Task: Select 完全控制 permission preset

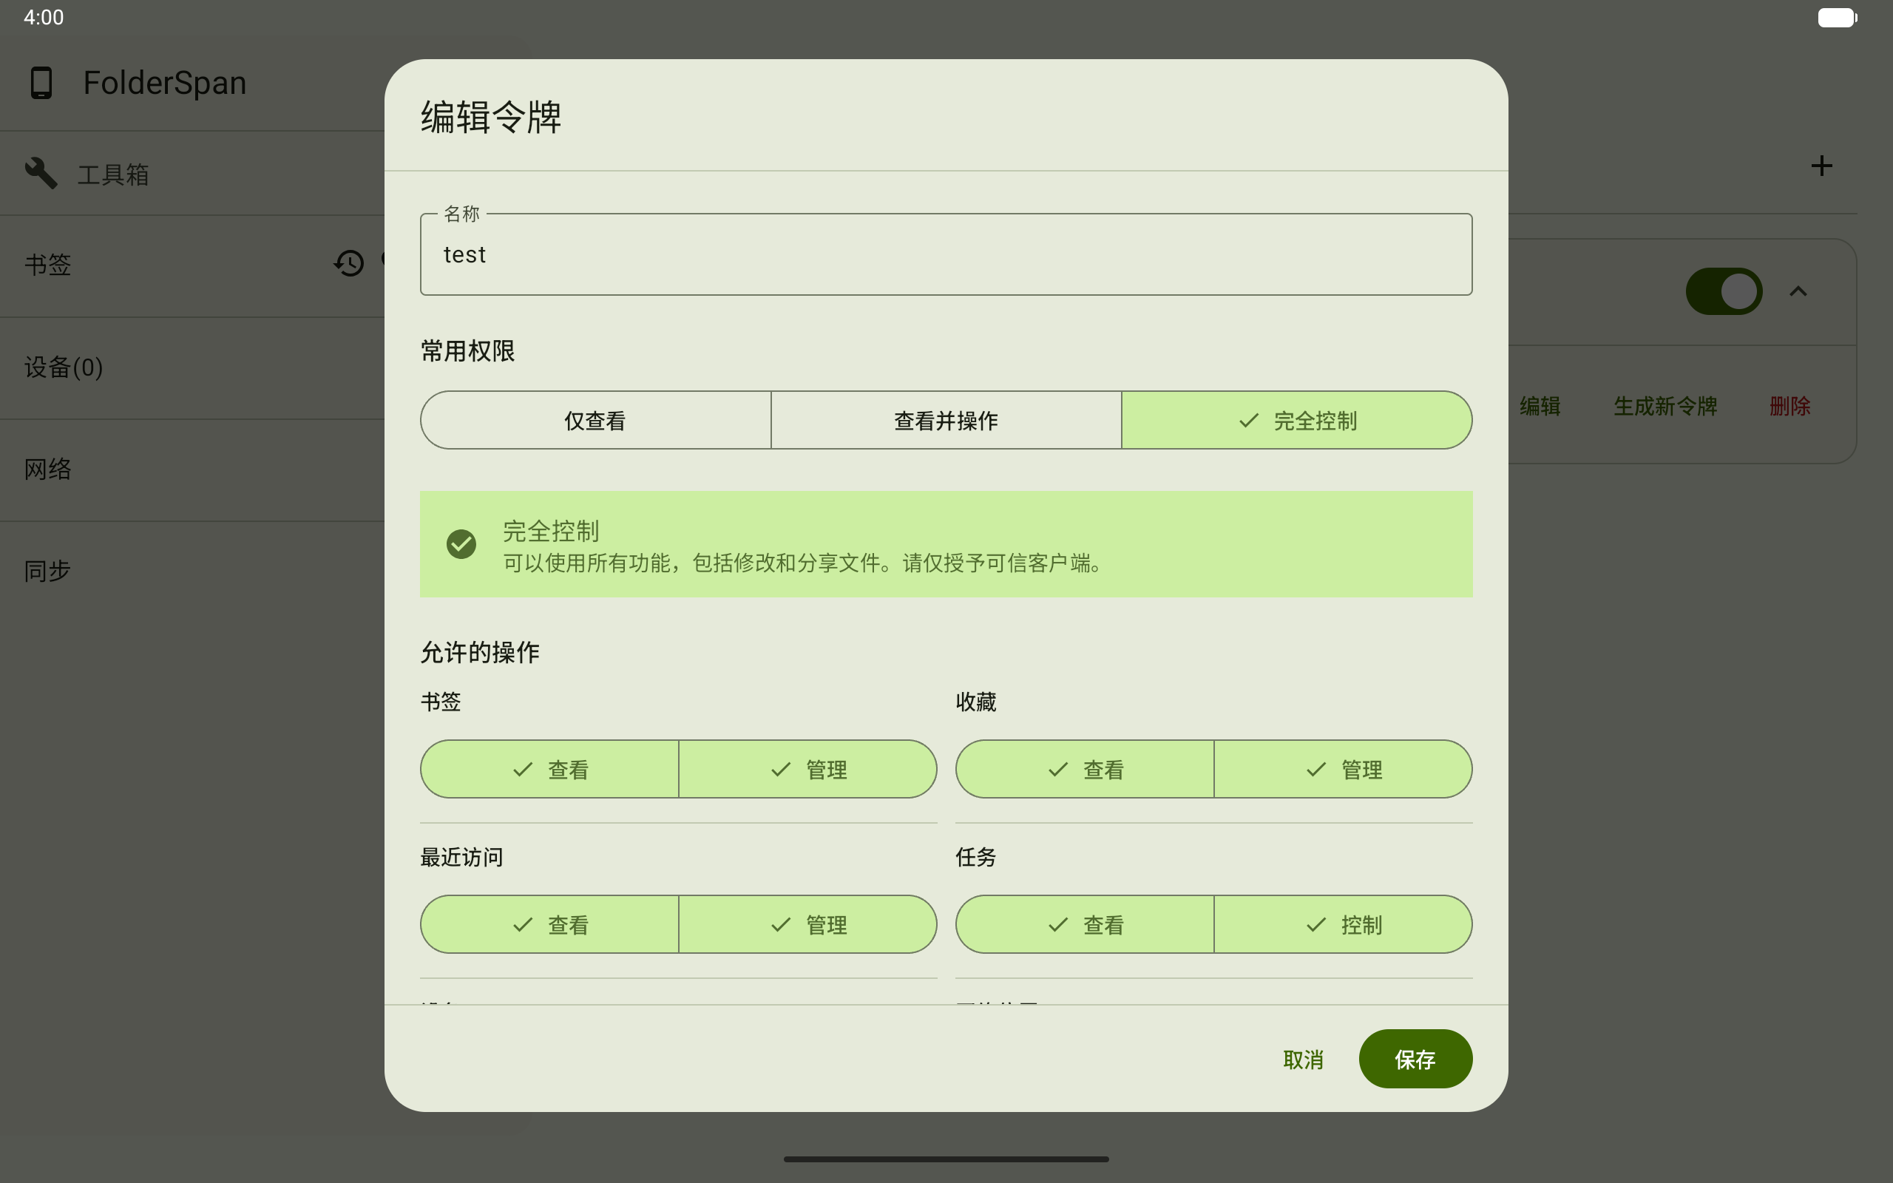Action: tap(1296, 420)
